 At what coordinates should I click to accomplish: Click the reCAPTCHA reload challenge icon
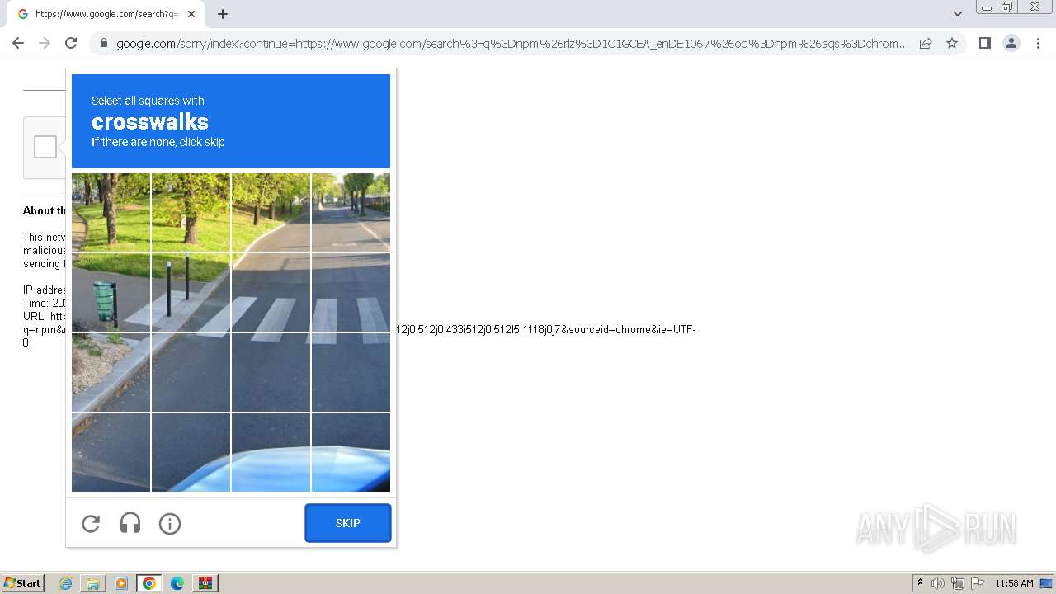click(x=91, y=523)
